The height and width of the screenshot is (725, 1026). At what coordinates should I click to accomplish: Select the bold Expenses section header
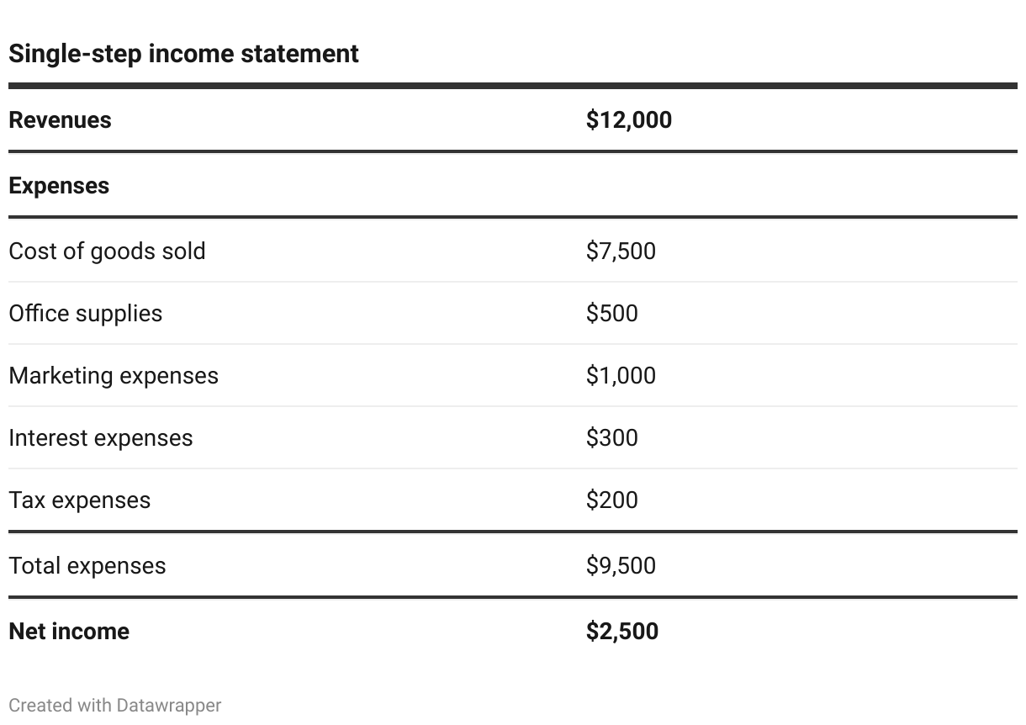(x=59, y=186)
